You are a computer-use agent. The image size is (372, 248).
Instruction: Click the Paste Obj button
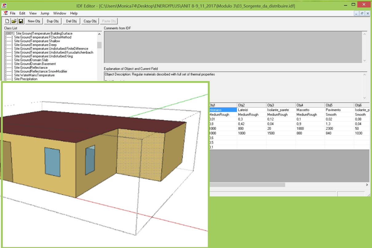pos(109,21)
